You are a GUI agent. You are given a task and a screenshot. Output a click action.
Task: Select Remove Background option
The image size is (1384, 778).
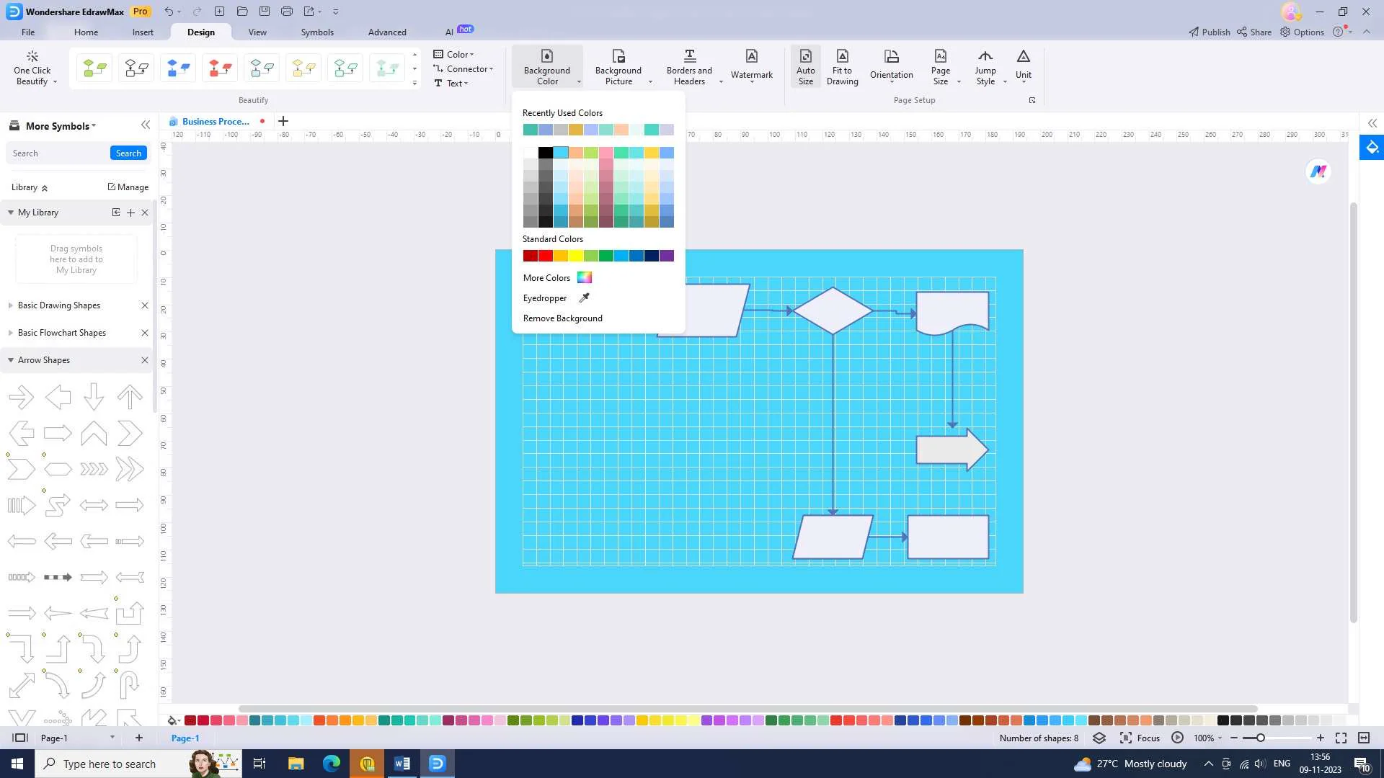(x=562, y=317)
